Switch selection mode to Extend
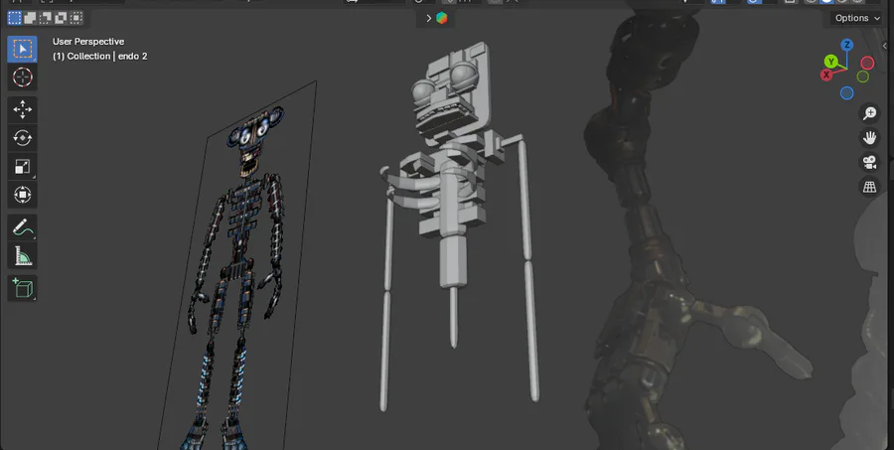Image resolution: width=894 pixels, height=450 pixels. (30, 18)
